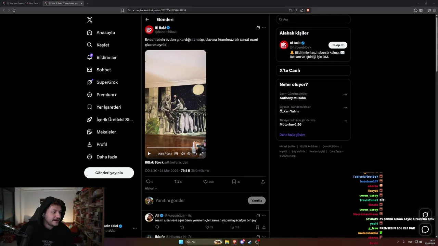This screenshot has width=438, height=246.
Task: Click Takip et to follow Bi Bak!
Action: click(x=338, y=45)
